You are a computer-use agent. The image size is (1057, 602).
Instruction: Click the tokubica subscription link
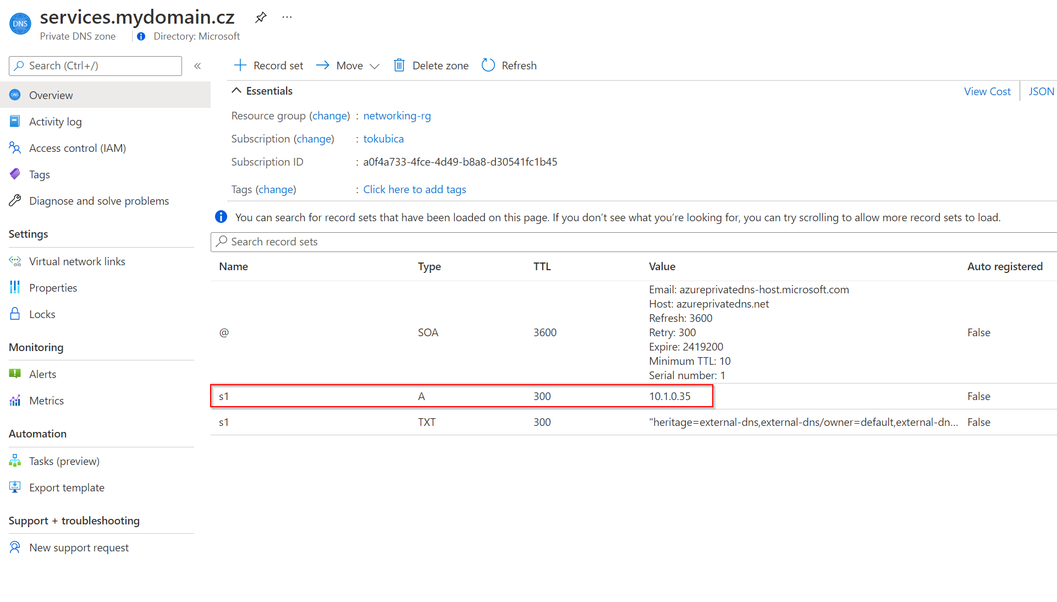[383, 139]
